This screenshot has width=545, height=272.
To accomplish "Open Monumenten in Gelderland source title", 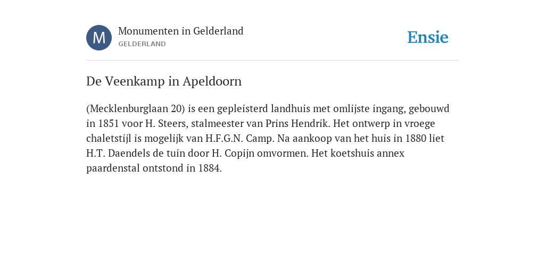I will (x=181, y=31).
